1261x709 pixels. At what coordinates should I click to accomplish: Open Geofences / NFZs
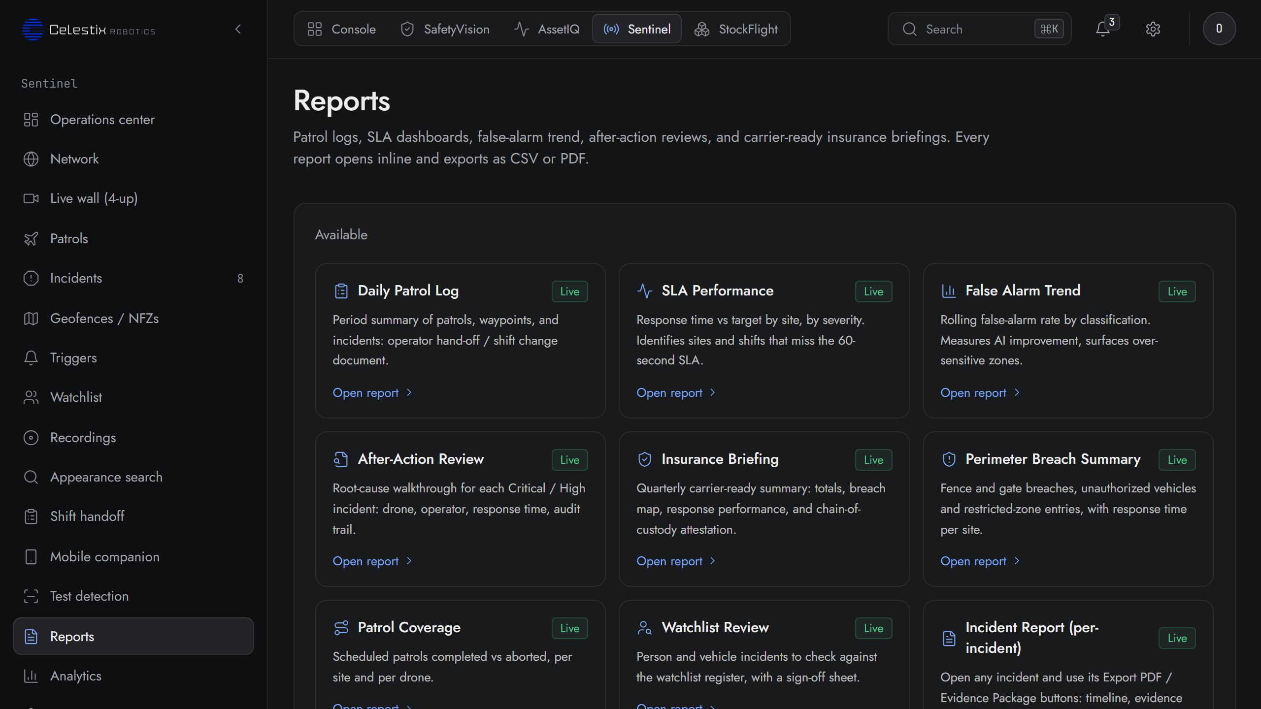(133, 319)
